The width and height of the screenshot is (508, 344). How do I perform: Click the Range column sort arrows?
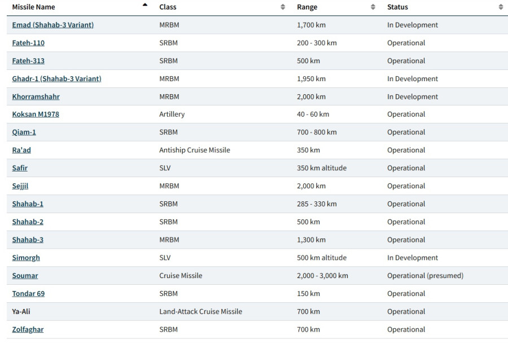[373, 7]
